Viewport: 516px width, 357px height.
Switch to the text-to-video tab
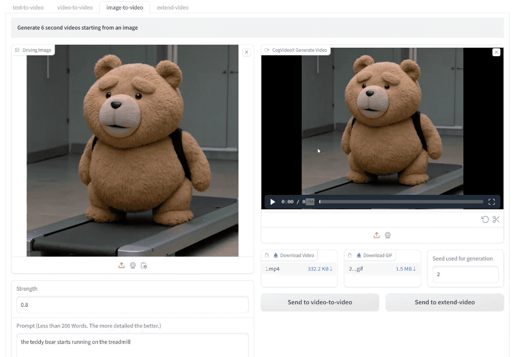tap(28, 7)
